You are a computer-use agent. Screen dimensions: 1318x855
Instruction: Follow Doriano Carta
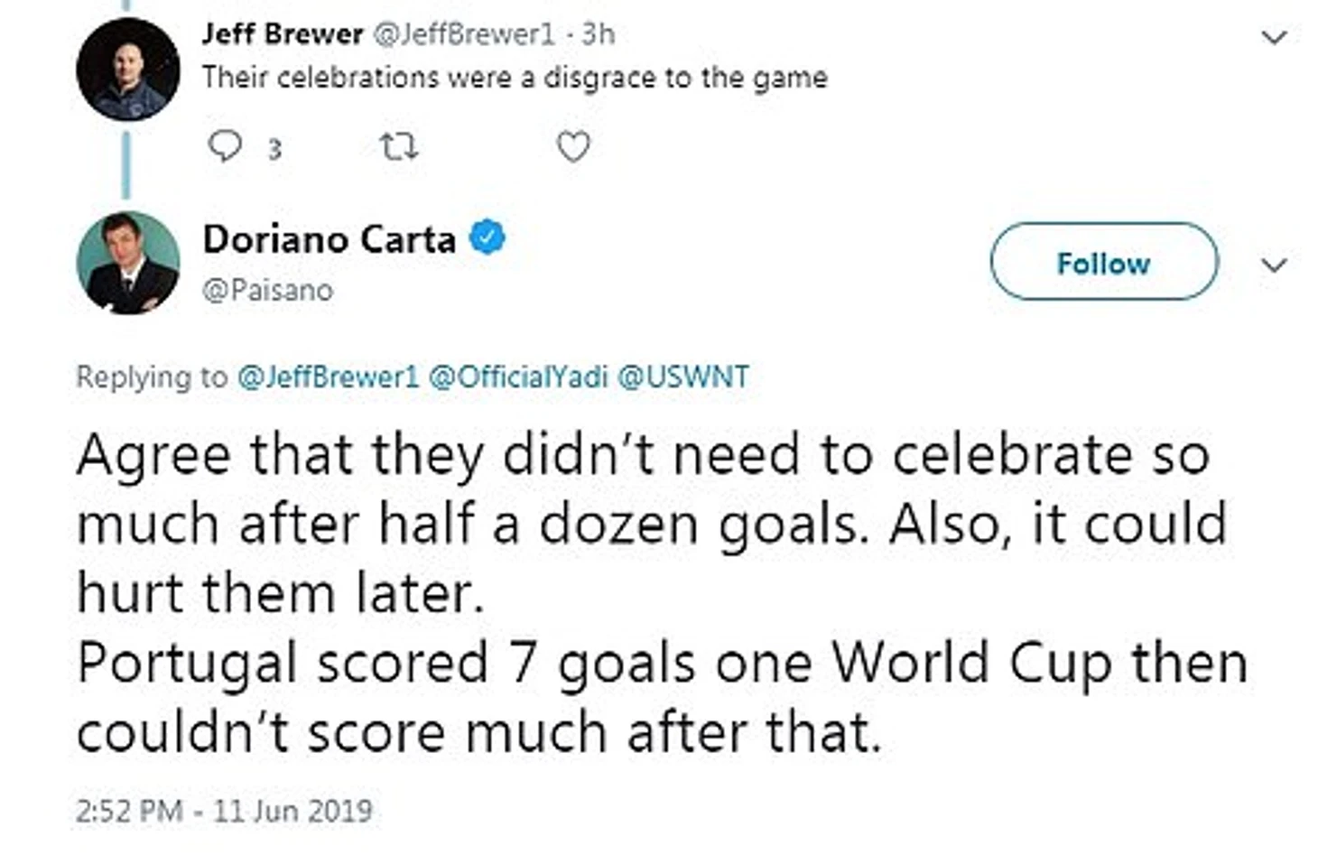(x=1103, y=262)
